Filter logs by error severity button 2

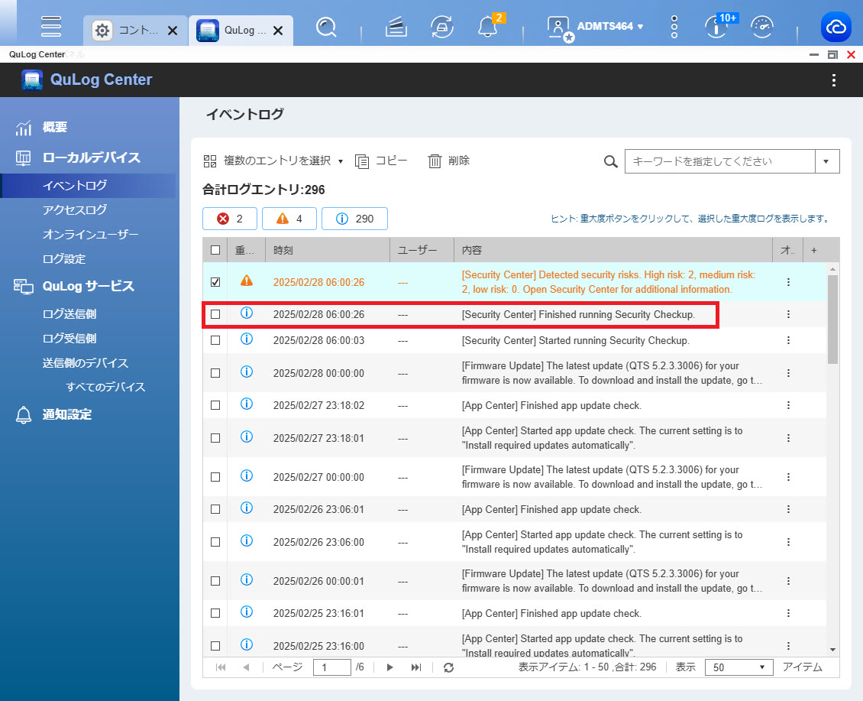(x=230, y=219)
